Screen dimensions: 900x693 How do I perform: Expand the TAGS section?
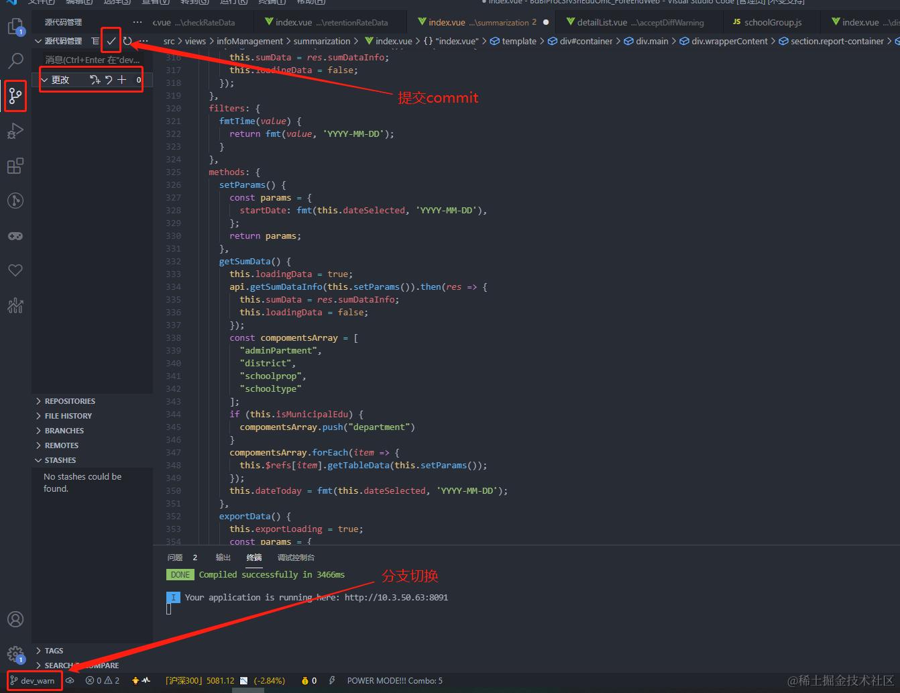point(54,651)
